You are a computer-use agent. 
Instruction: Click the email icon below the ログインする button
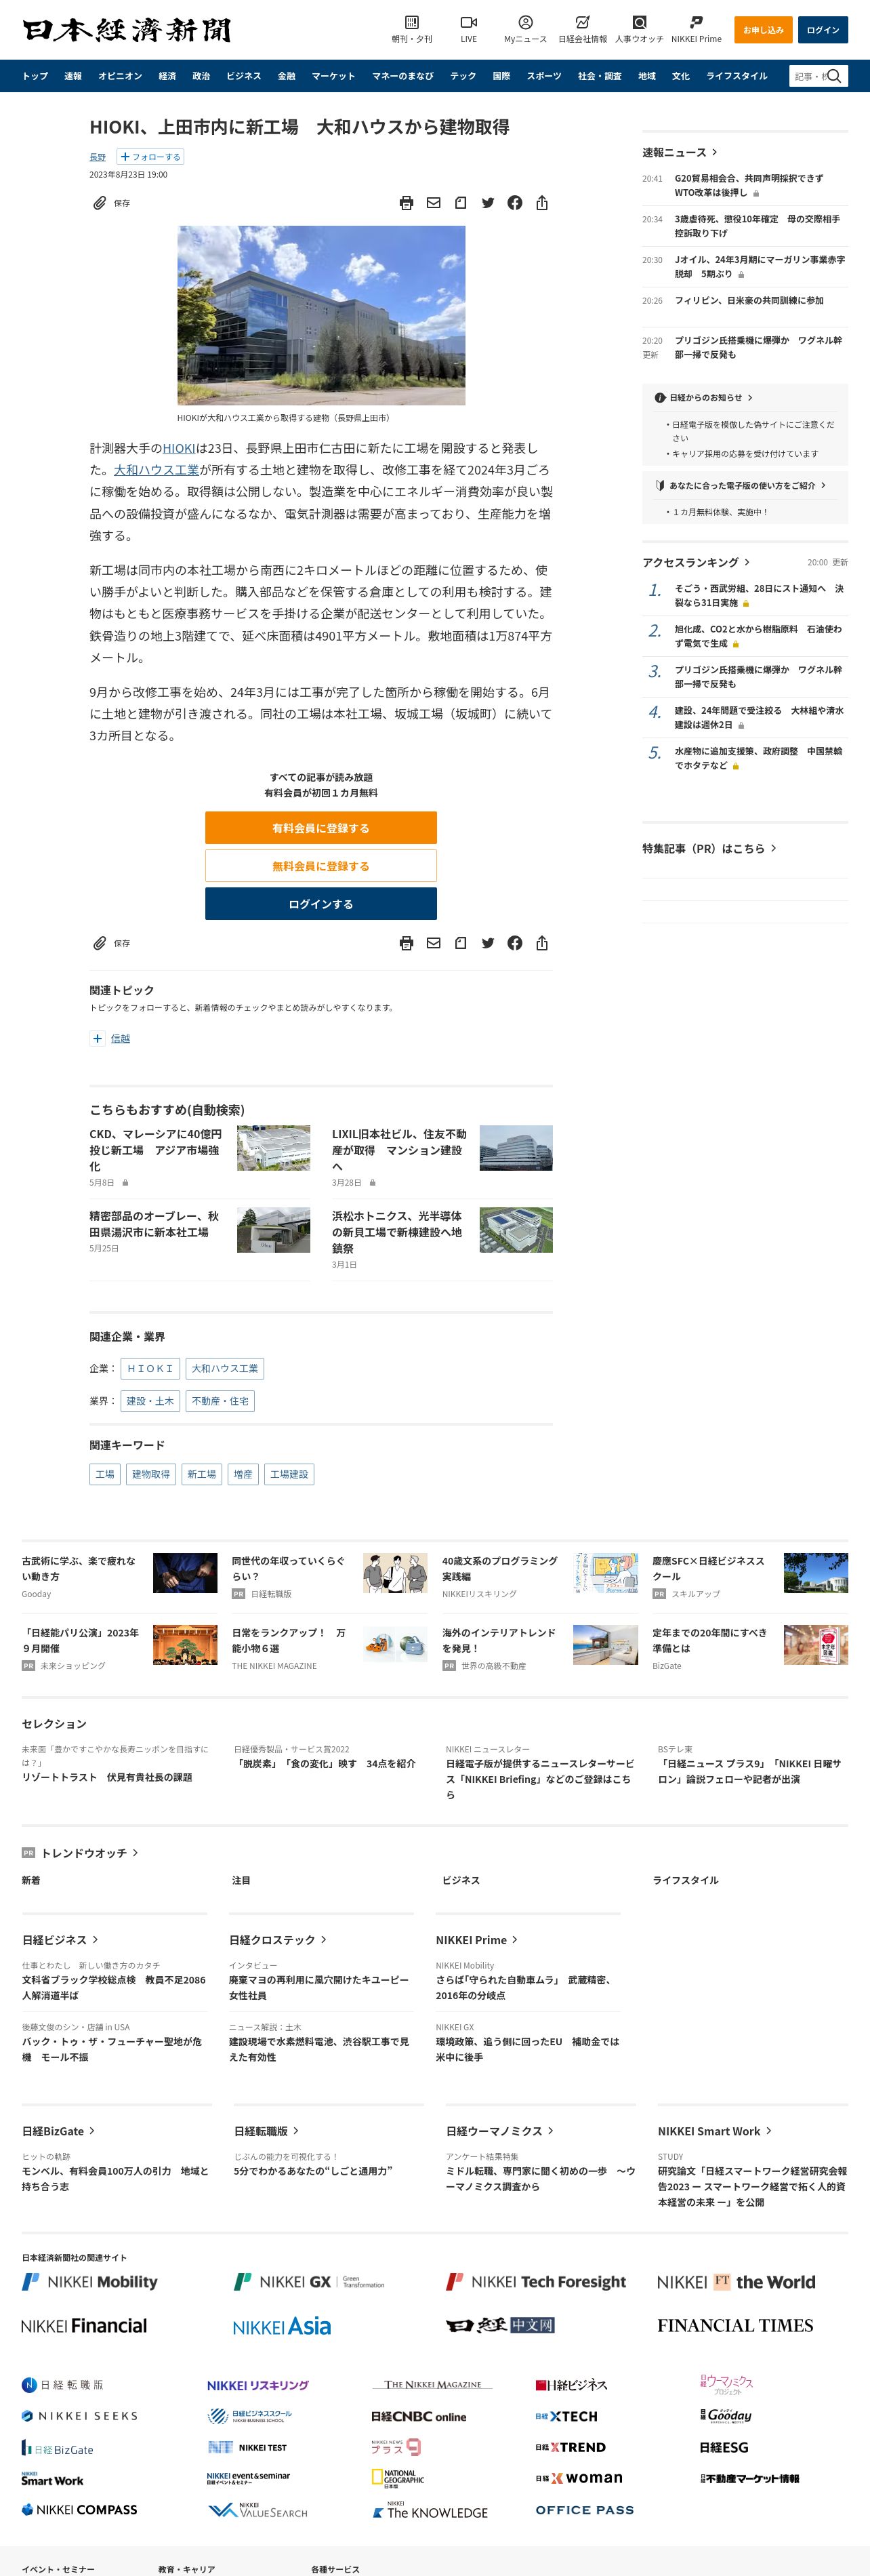pyautogui.click(x=433, y=943)
